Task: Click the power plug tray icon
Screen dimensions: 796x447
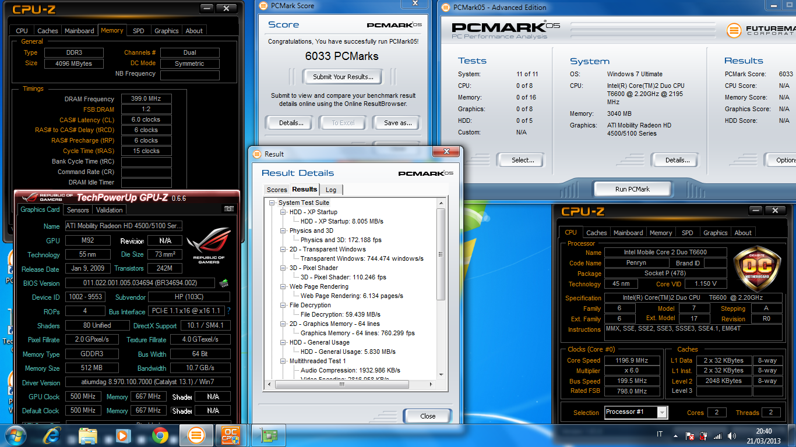Action: [703, 435]
